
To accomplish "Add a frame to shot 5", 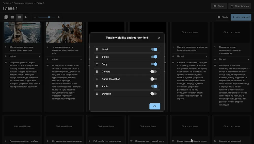I will click(190, 32).
